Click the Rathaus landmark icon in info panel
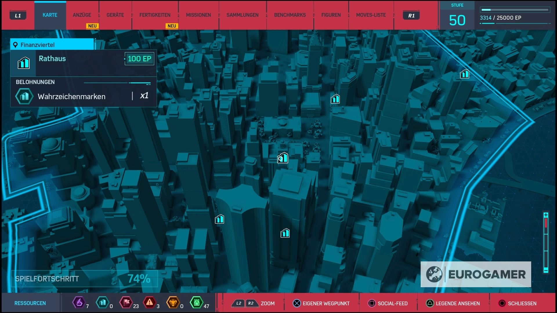Image resolution: width=557 pixels, height=313 pixels. pos(23,63)
